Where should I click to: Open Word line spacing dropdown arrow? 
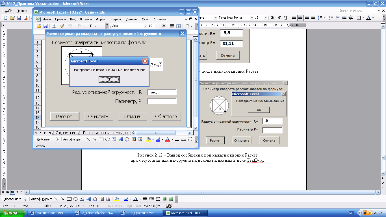click(x=324, y=18)
